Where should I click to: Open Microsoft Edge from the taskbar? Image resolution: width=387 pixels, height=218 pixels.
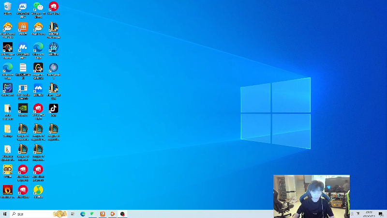83,214
